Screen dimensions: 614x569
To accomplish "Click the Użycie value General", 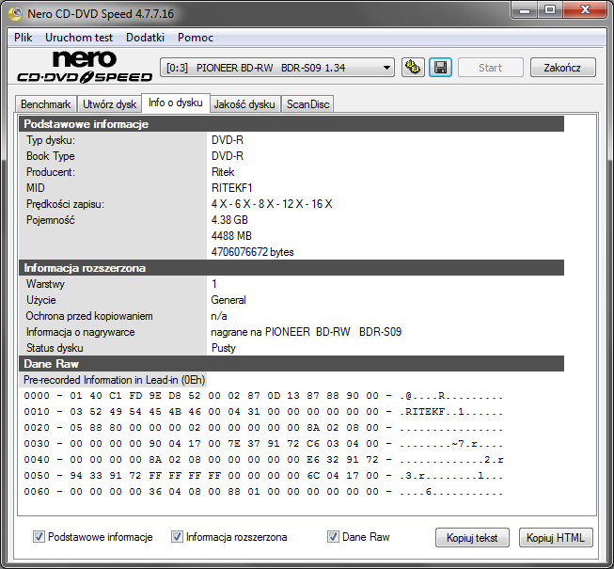I will [228, 300].
